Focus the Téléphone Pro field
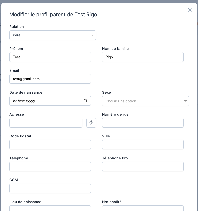Screen dimensions: 198x211 click(143, 166)
